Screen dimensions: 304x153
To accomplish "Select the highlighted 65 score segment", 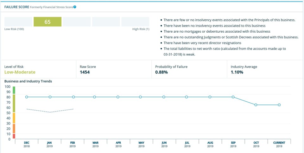I will [47, 22].
